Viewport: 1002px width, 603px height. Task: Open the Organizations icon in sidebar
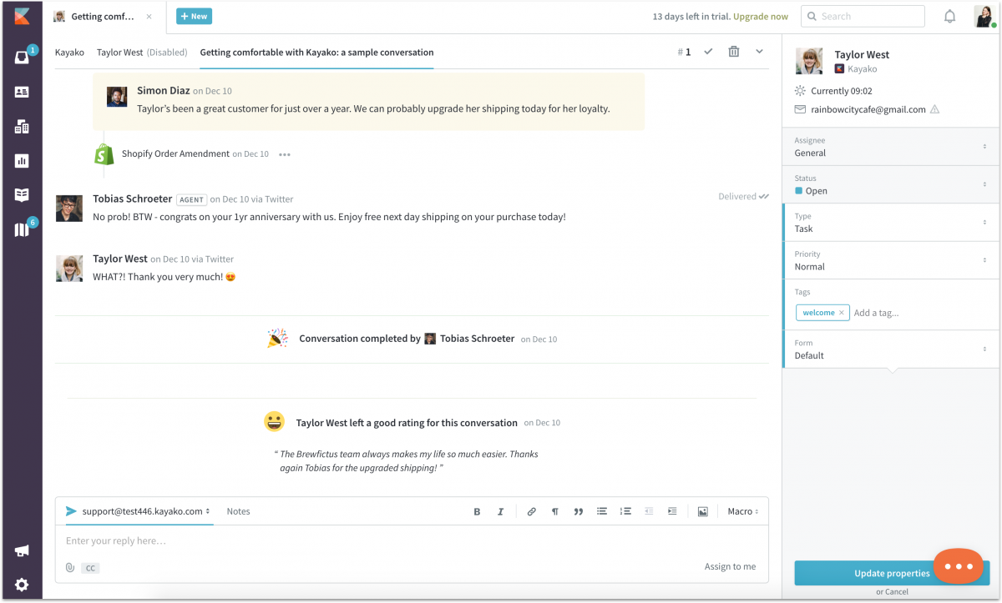tap(21, 126)
